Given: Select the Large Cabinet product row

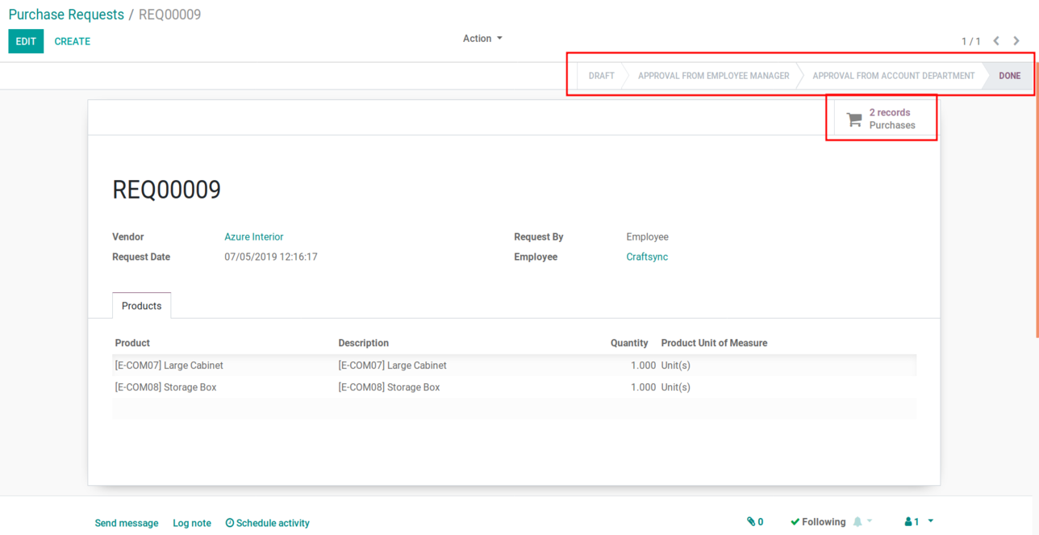Looking at the screenshot, I should tap(169, 366).
